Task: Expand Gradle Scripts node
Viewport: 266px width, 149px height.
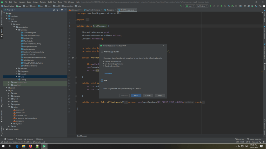Action: [x=4, y=129]
